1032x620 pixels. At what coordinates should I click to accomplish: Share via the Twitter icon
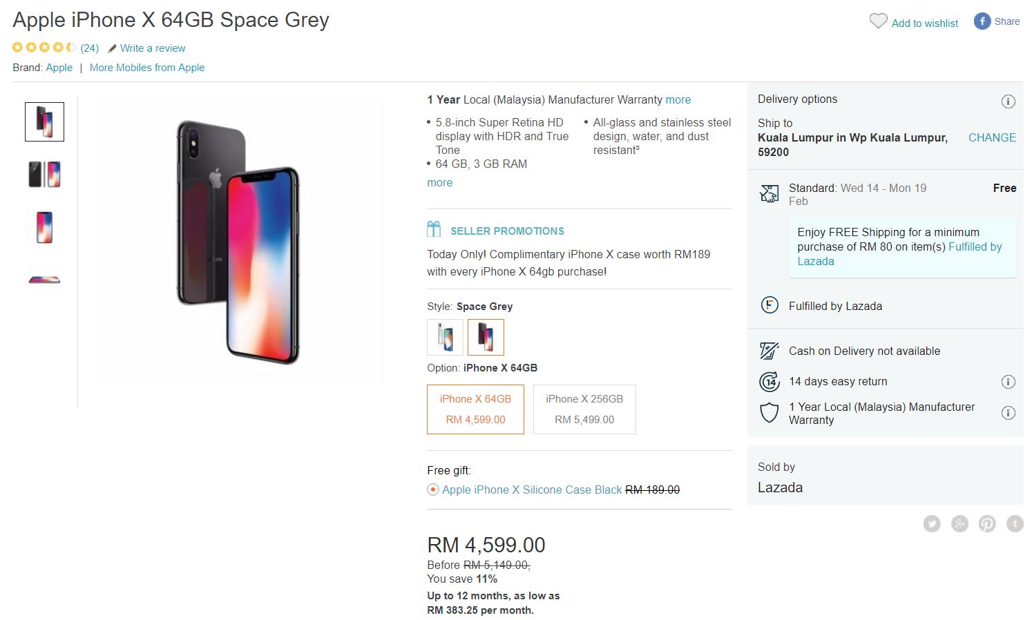[932, 523]
